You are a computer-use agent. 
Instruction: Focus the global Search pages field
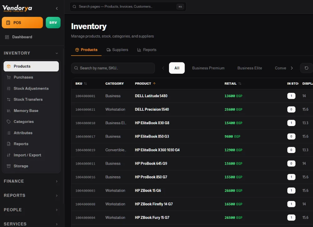(128, 7)
